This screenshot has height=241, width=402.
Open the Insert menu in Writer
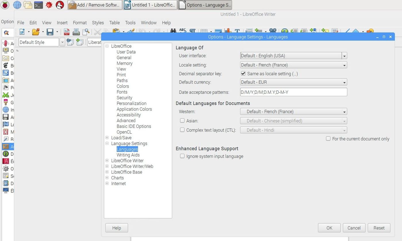(62, 23)
